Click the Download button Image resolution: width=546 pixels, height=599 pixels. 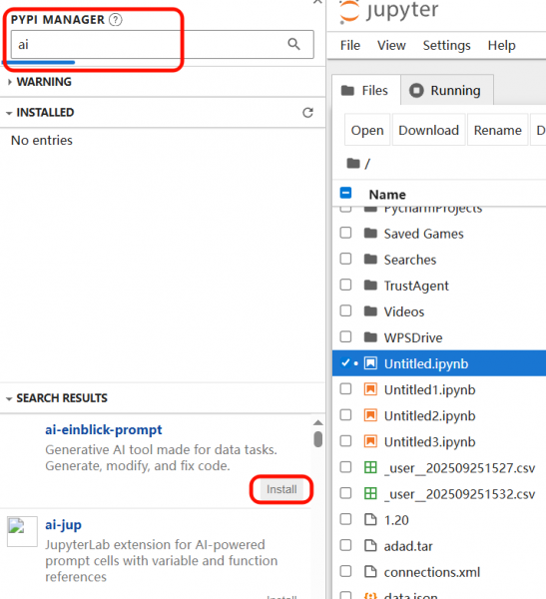tap(428, 130)
